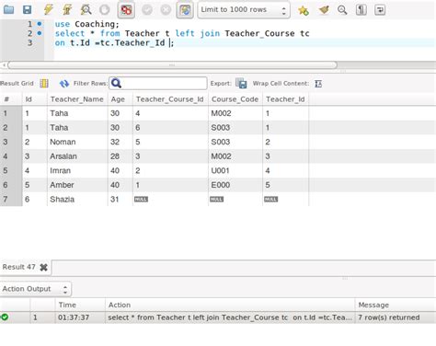The height and width of the screenshot is (346, 436).
Task: Open the Limit to 1000 rows dropdown
Action: point(244,10)
